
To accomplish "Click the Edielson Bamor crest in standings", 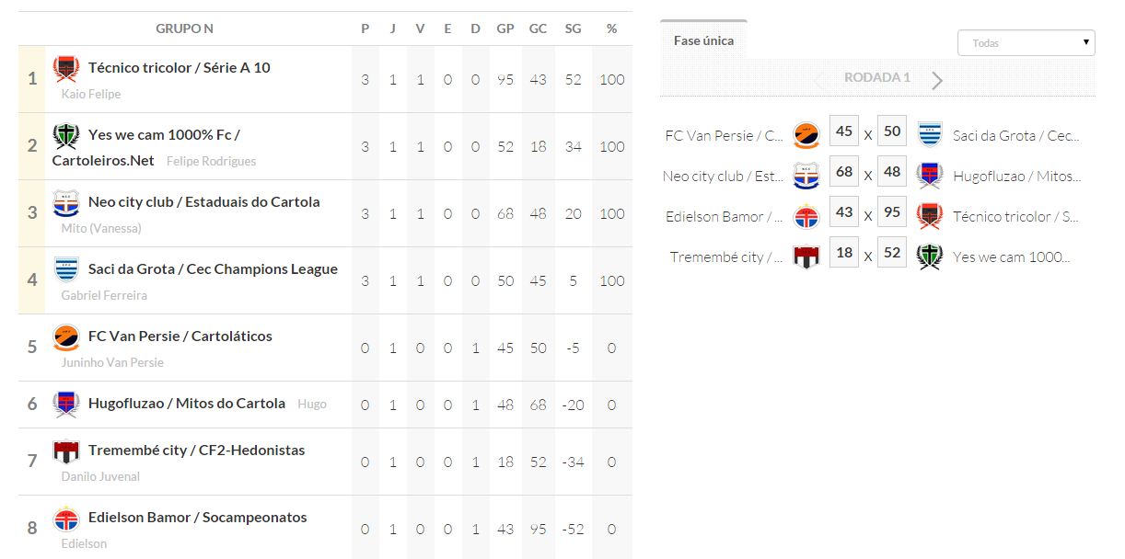I will tap(66, 519).
